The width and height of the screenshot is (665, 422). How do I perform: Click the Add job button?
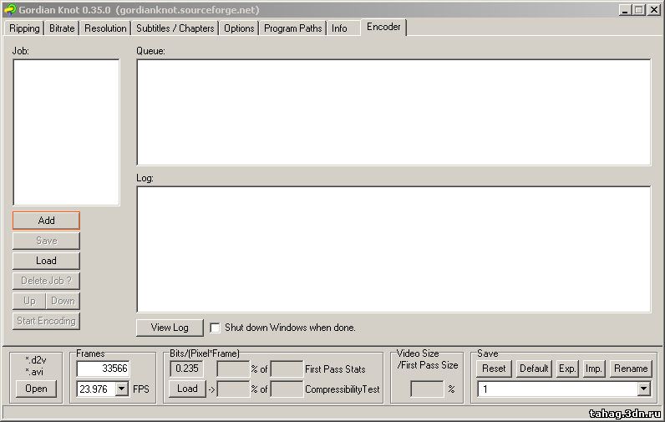(x=46, y=221)
